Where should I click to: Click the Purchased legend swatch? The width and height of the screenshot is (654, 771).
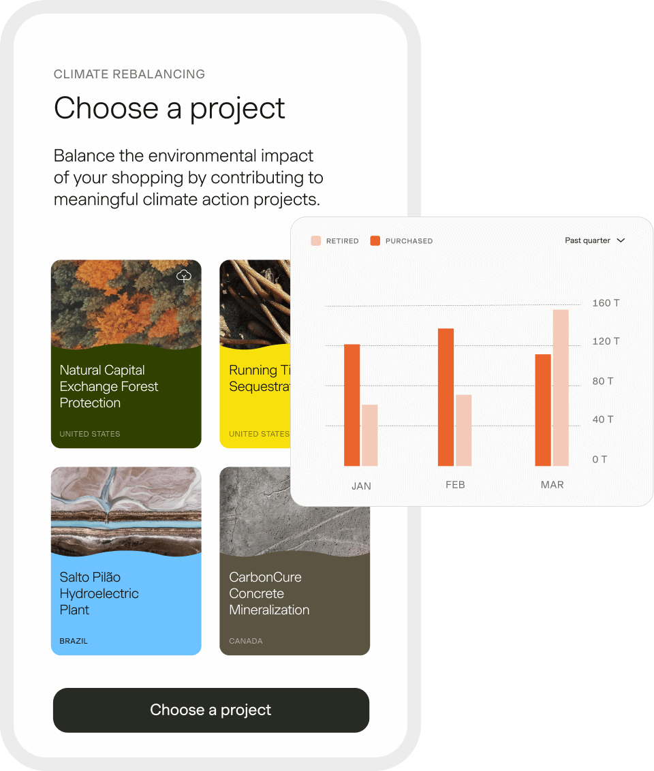375,240
